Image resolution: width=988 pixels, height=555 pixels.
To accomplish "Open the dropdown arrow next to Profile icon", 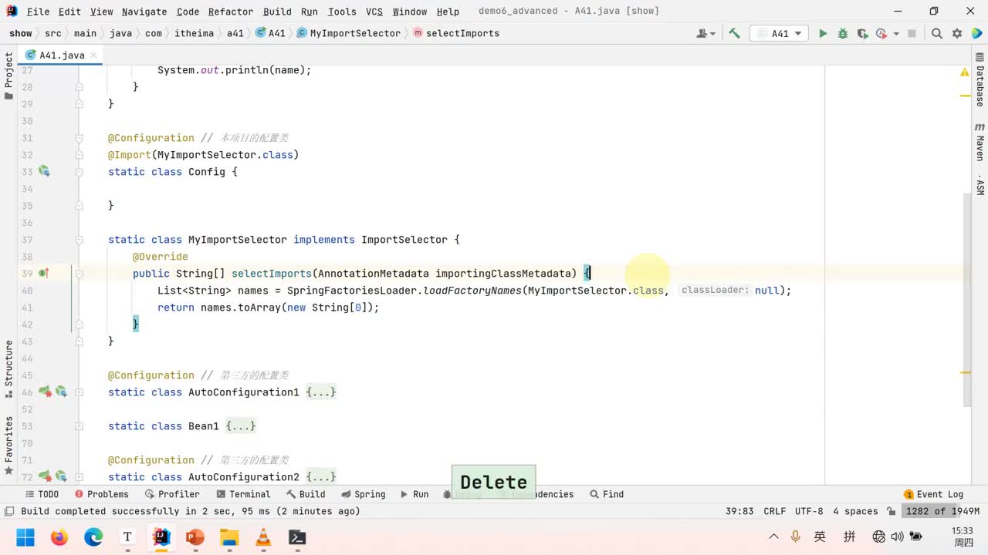I will click(x=896, y=33).
